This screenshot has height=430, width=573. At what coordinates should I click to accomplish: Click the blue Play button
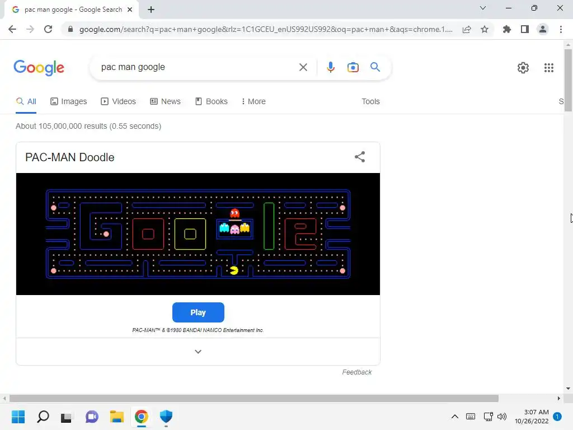click(198, 312)
